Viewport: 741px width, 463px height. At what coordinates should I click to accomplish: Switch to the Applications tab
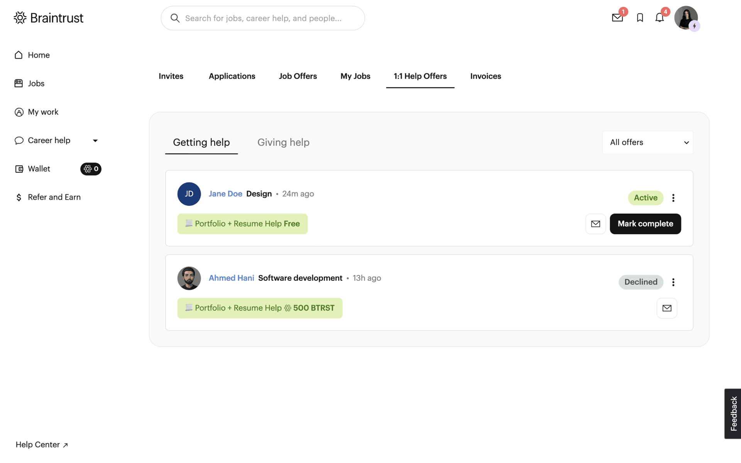click(232, 76)
